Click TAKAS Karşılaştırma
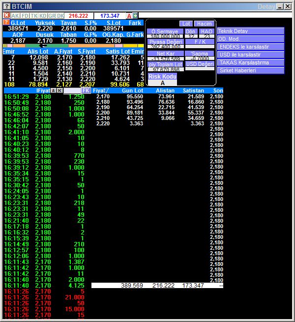This screenshot has height=322, width=295. pos(251,62)
